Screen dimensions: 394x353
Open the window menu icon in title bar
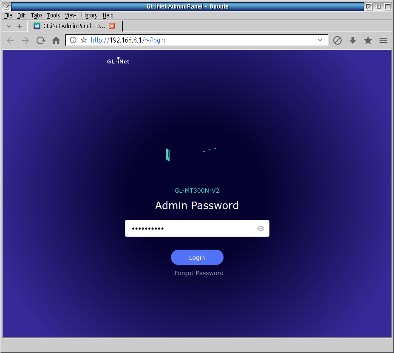(x=6, y=6)
